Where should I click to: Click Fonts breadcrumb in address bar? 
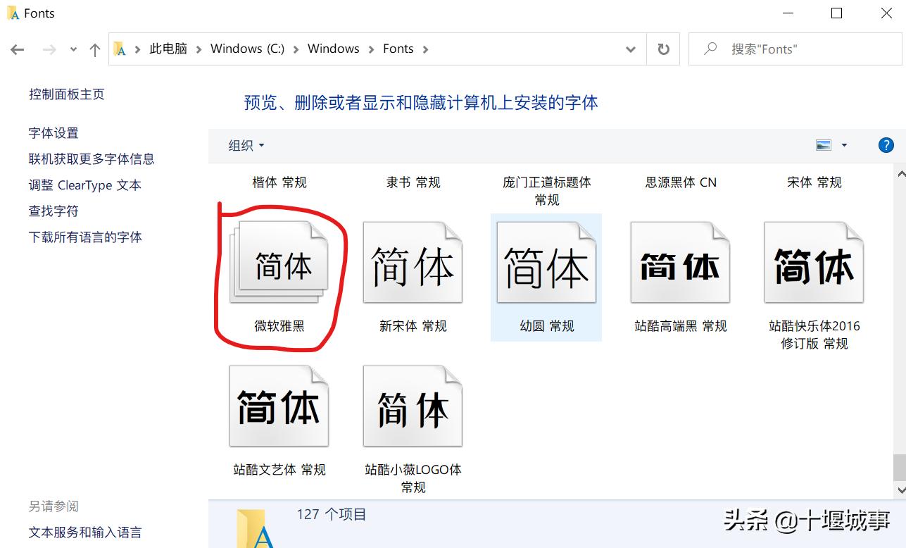[x=398, y=49]
